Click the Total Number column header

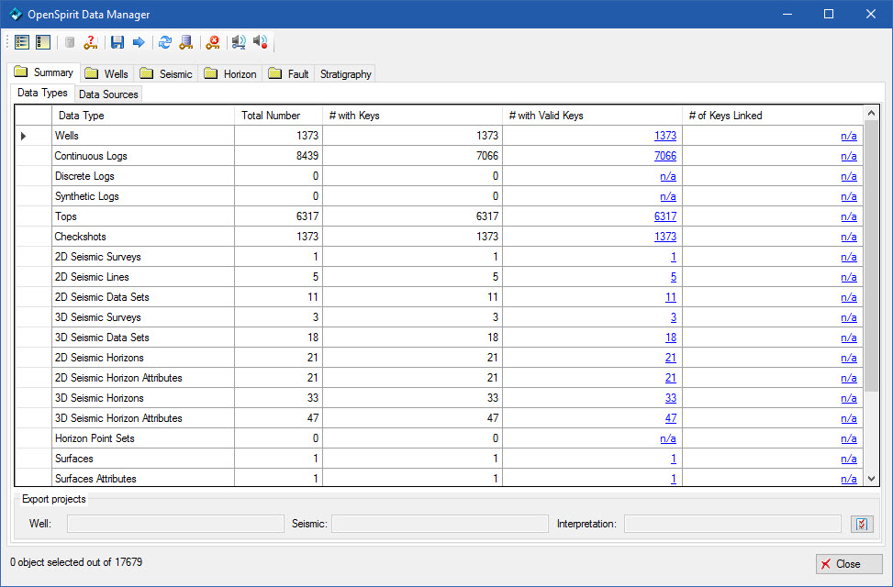coord(271,116)
